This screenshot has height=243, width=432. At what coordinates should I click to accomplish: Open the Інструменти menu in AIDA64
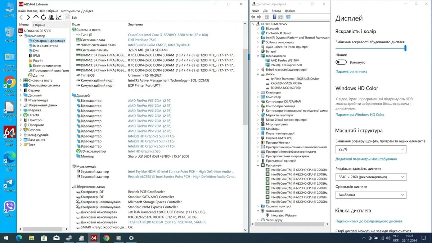[70, 11]
